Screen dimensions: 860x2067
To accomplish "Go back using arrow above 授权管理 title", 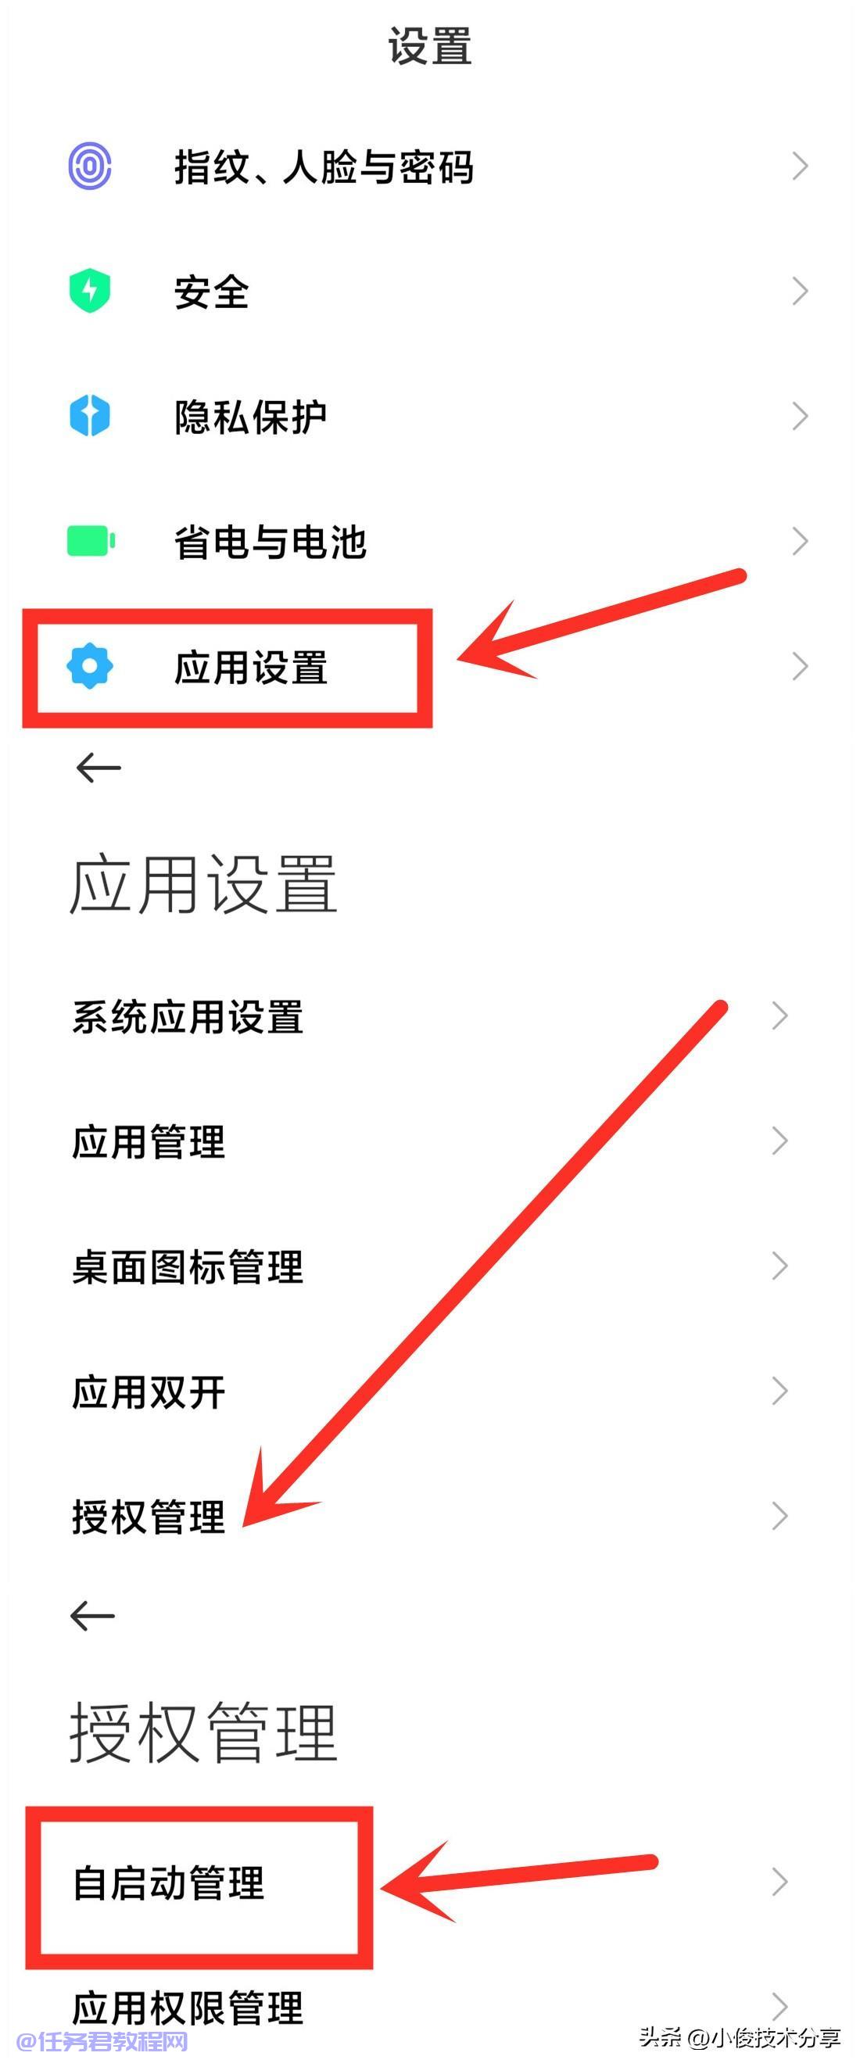I will pos(93,1615).
